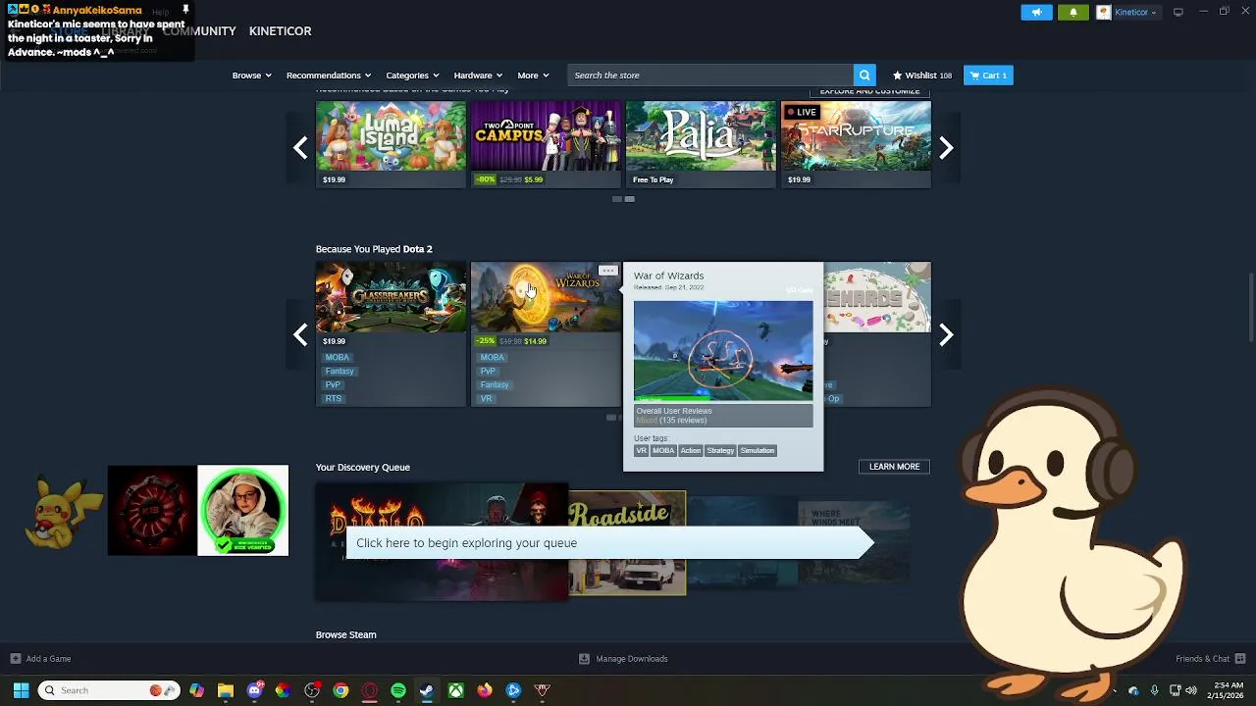Click the Learn More button

pos(894,467)
